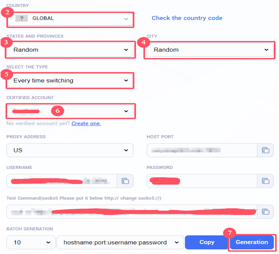The width and height of the screenshot is (279, 254).
Task: Copy the username value
Action: (125, 181)
